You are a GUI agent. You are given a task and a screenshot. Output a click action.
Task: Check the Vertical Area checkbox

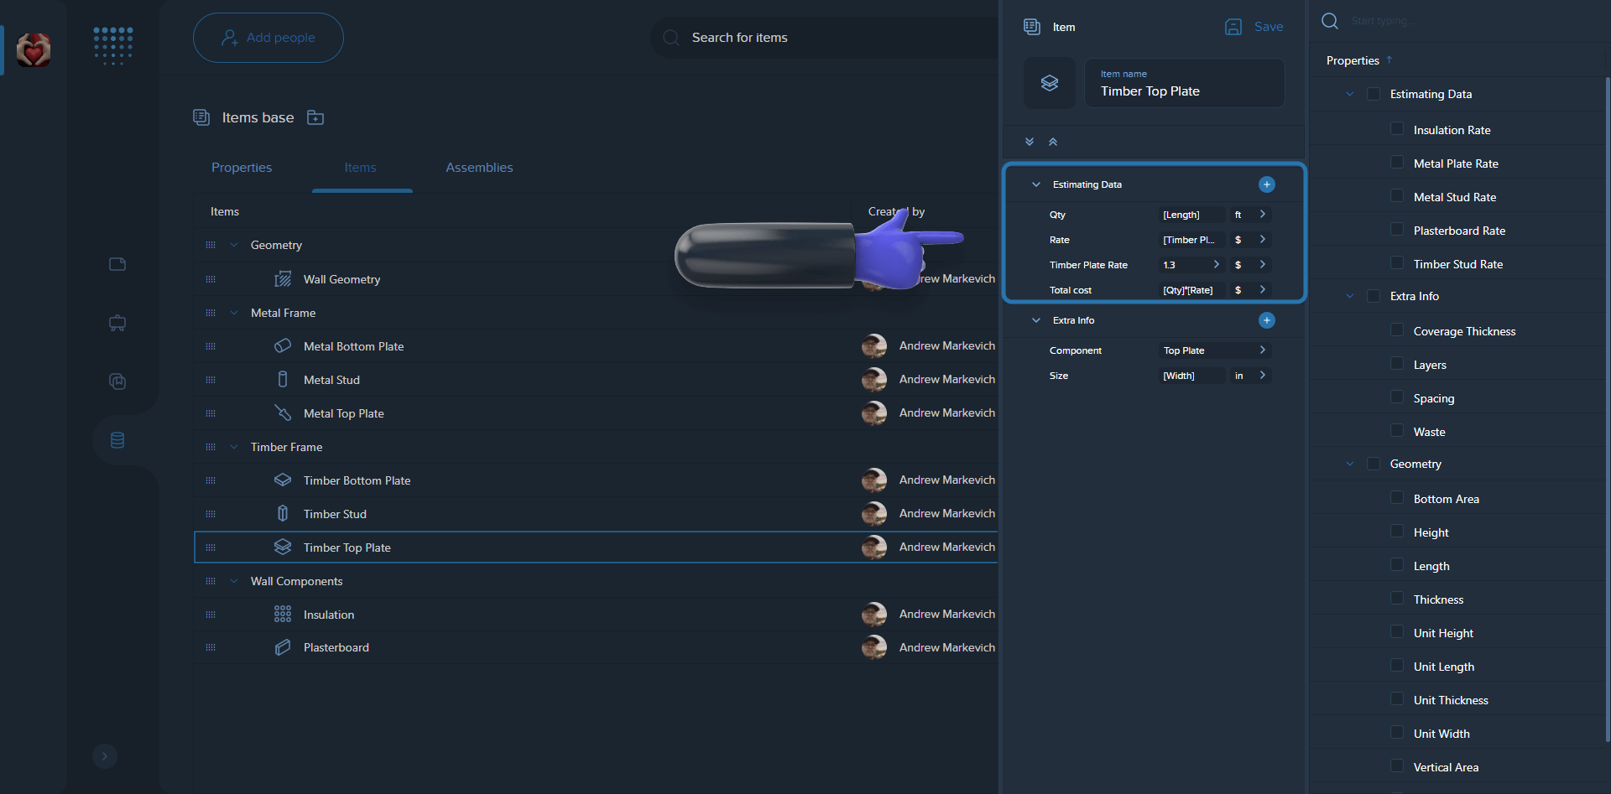(x=1397, y=765)
